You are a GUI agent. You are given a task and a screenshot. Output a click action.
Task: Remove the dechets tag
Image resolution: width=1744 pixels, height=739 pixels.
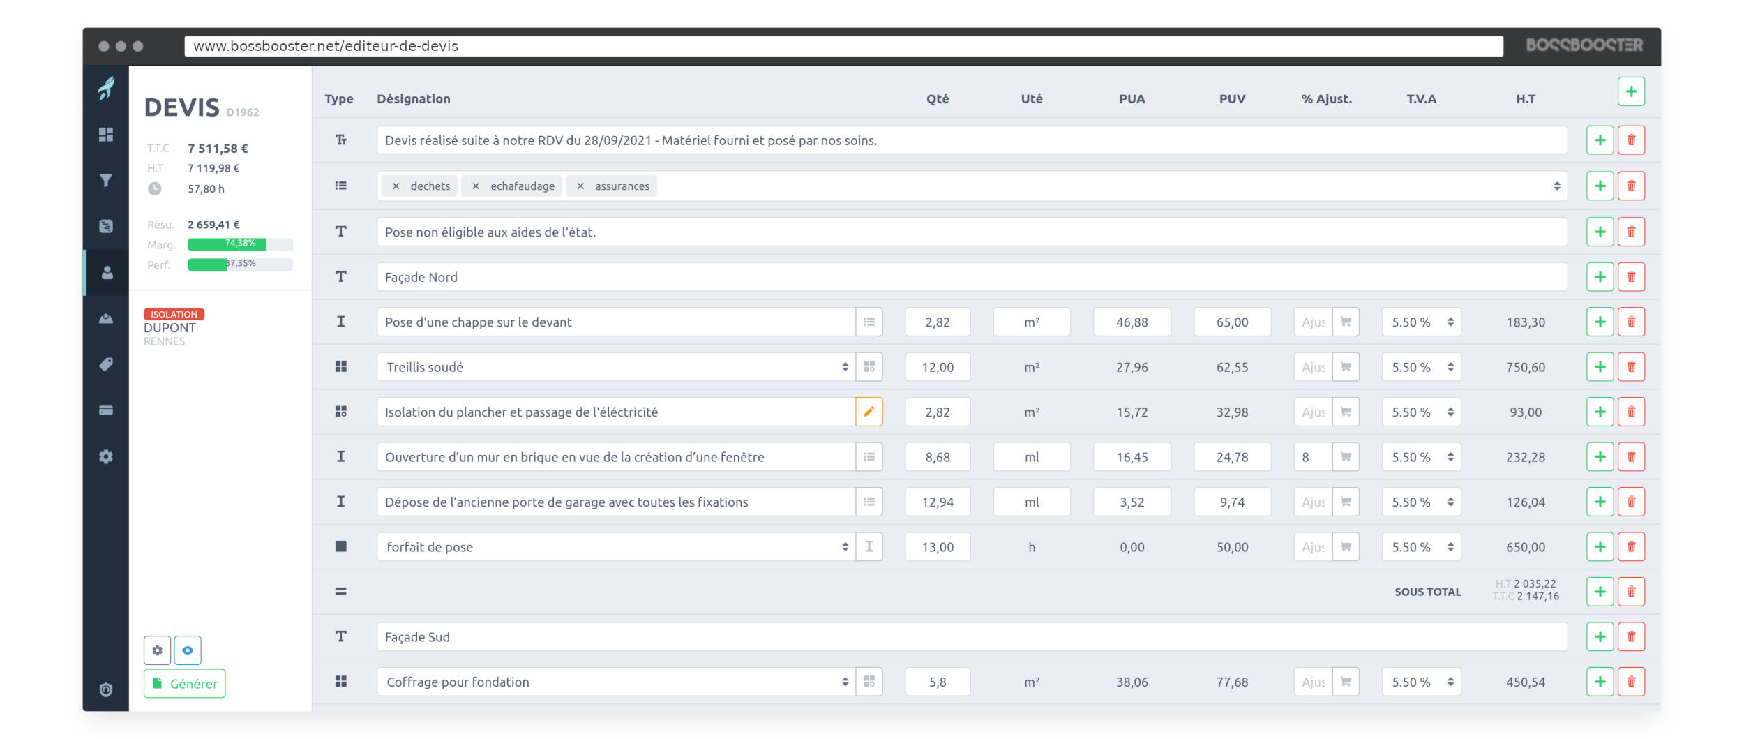(396, 186)
